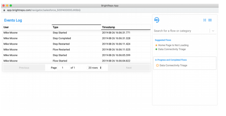Click the Next page button
The image size is (226, 116).
129,68
